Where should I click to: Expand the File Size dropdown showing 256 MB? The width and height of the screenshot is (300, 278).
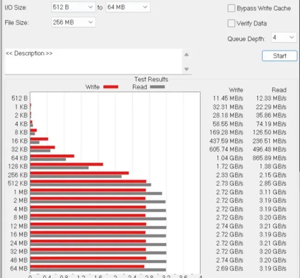[x=73, y=22]
